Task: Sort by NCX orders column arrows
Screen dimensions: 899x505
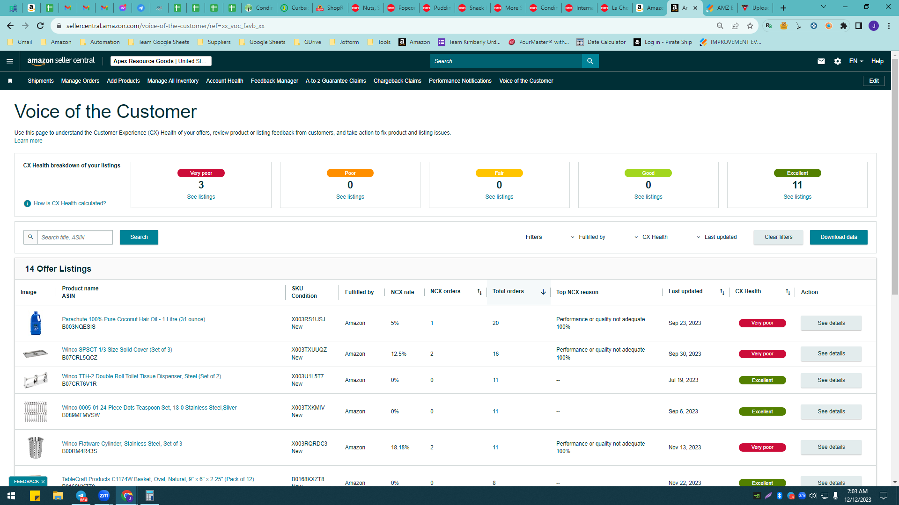Action: click(x=479, y=292)
